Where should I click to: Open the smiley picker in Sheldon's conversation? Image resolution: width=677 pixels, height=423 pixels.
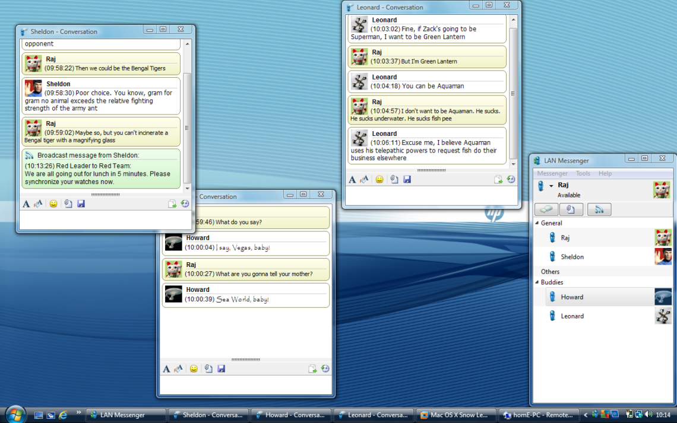click(53, 203)
